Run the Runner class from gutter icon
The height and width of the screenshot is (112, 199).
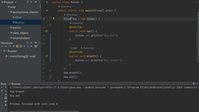coord(47,2)
